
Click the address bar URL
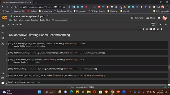tap(38, 7)
